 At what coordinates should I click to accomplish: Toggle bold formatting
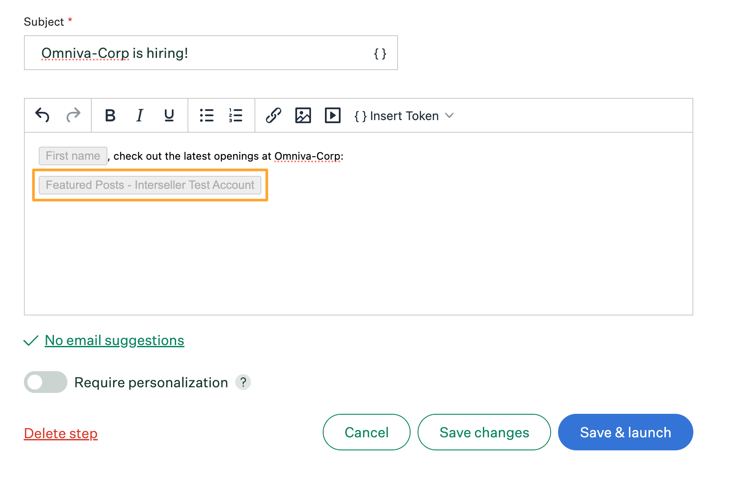pos(110,115)
